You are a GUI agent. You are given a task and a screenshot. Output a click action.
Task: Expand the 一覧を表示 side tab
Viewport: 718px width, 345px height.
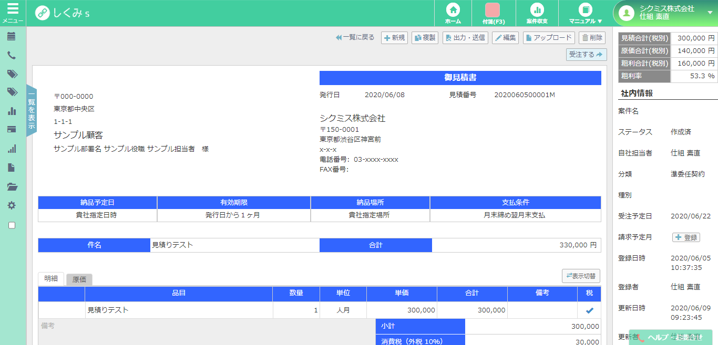click(x=32, y=111)
